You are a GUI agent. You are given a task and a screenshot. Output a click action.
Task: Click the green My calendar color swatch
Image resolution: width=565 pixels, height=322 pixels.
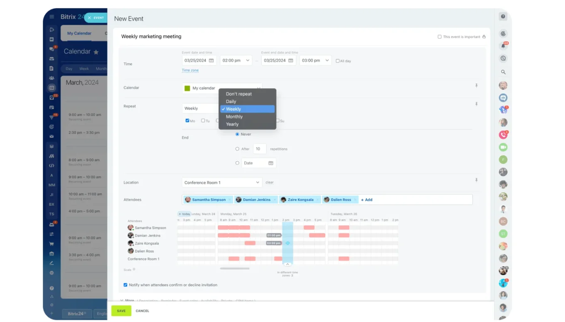[x=187, y=88]
